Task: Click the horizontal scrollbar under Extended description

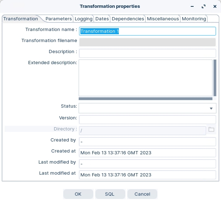Action: [145, 99]
